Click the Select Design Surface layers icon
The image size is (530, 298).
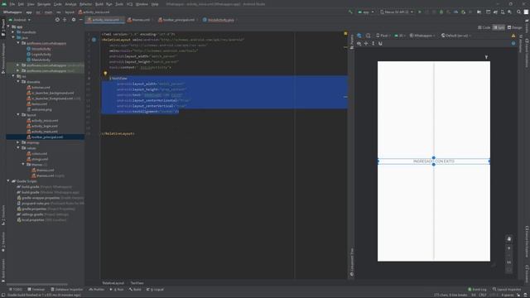point(359,36)
